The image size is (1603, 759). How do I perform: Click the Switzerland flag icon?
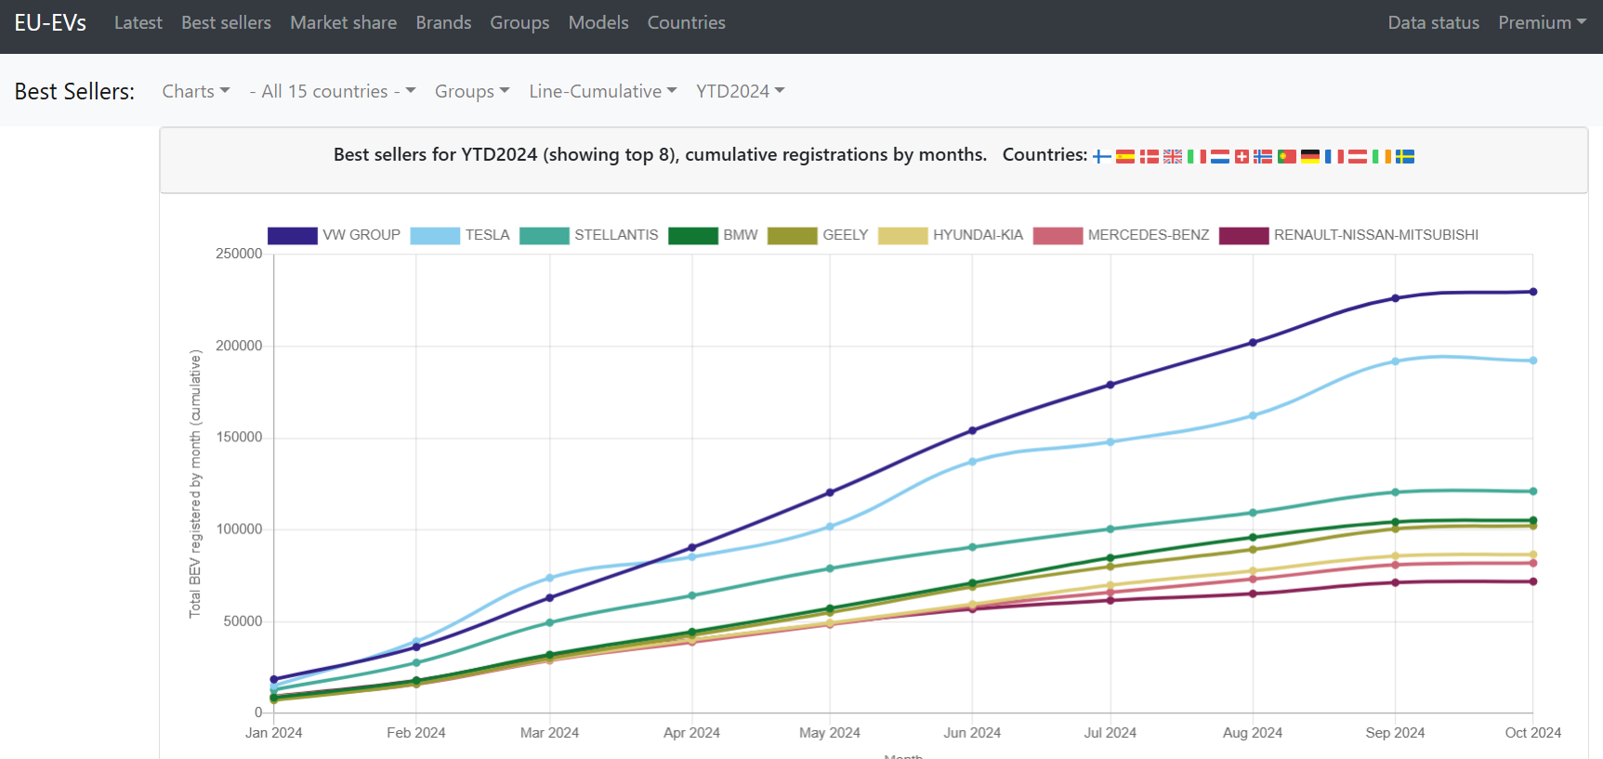(1242, 156)
